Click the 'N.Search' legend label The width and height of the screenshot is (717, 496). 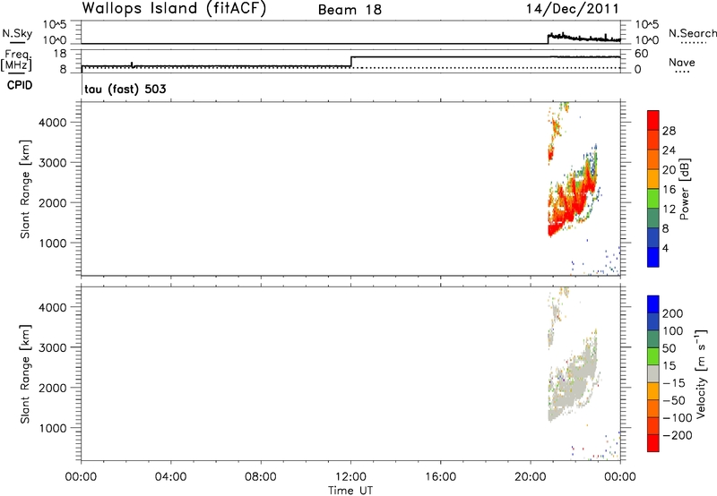click(x=692, y=33)
